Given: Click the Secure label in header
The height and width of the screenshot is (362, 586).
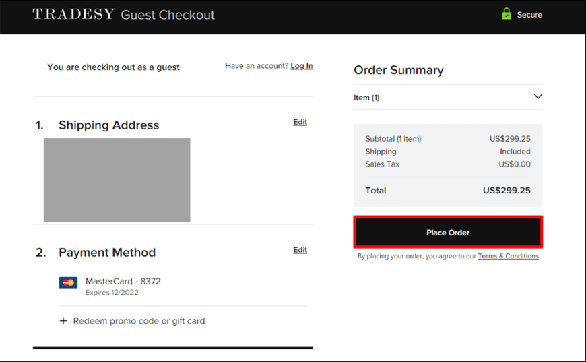Looking at the screenshot, I should coord(529,15).
